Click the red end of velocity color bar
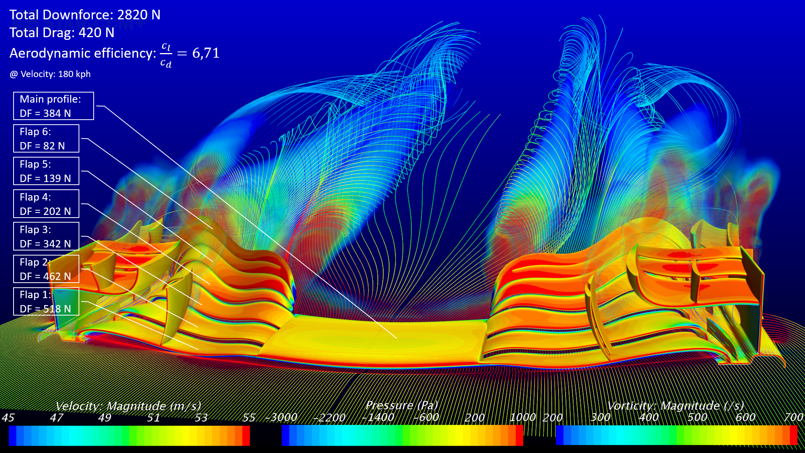Viewport: 805px width, 453px height. (x=246, y=436)
